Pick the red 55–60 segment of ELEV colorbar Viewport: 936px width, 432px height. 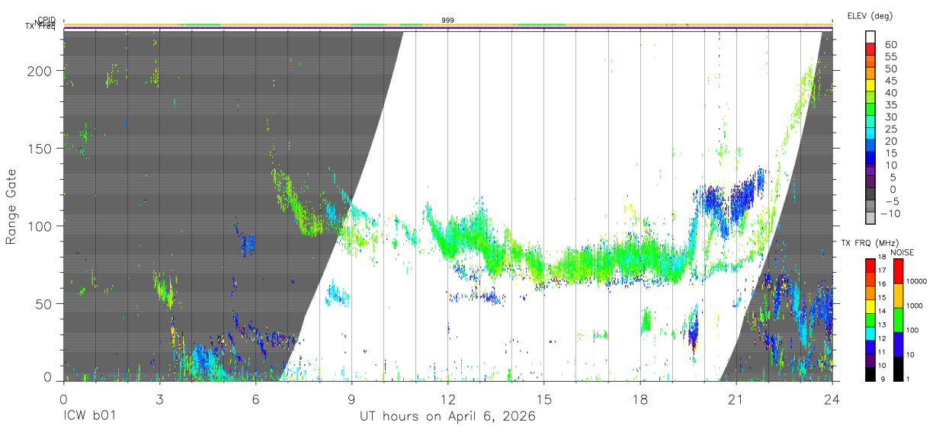(x=871, y=49)
